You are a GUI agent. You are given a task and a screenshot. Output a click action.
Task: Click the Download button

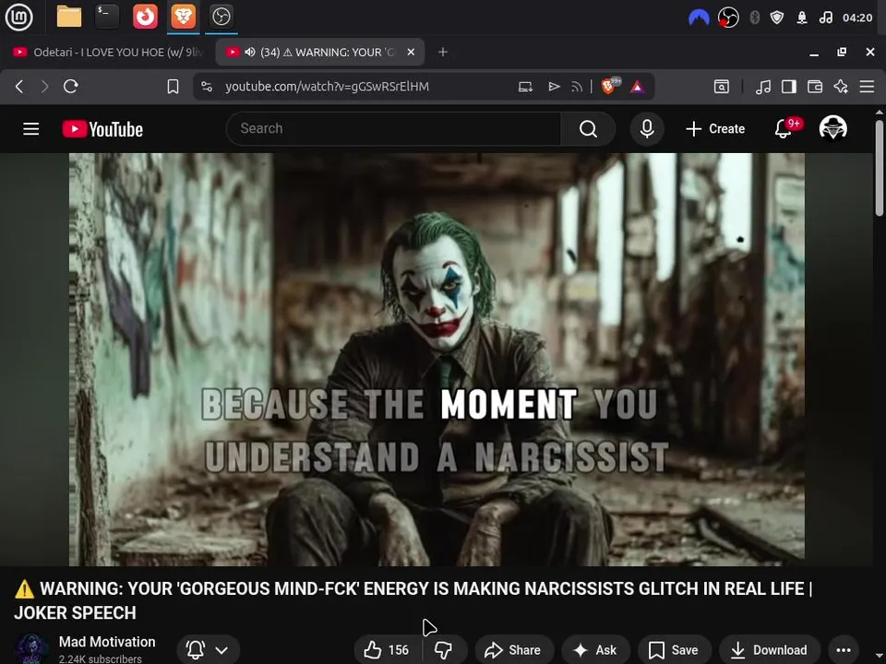(770, 650)
